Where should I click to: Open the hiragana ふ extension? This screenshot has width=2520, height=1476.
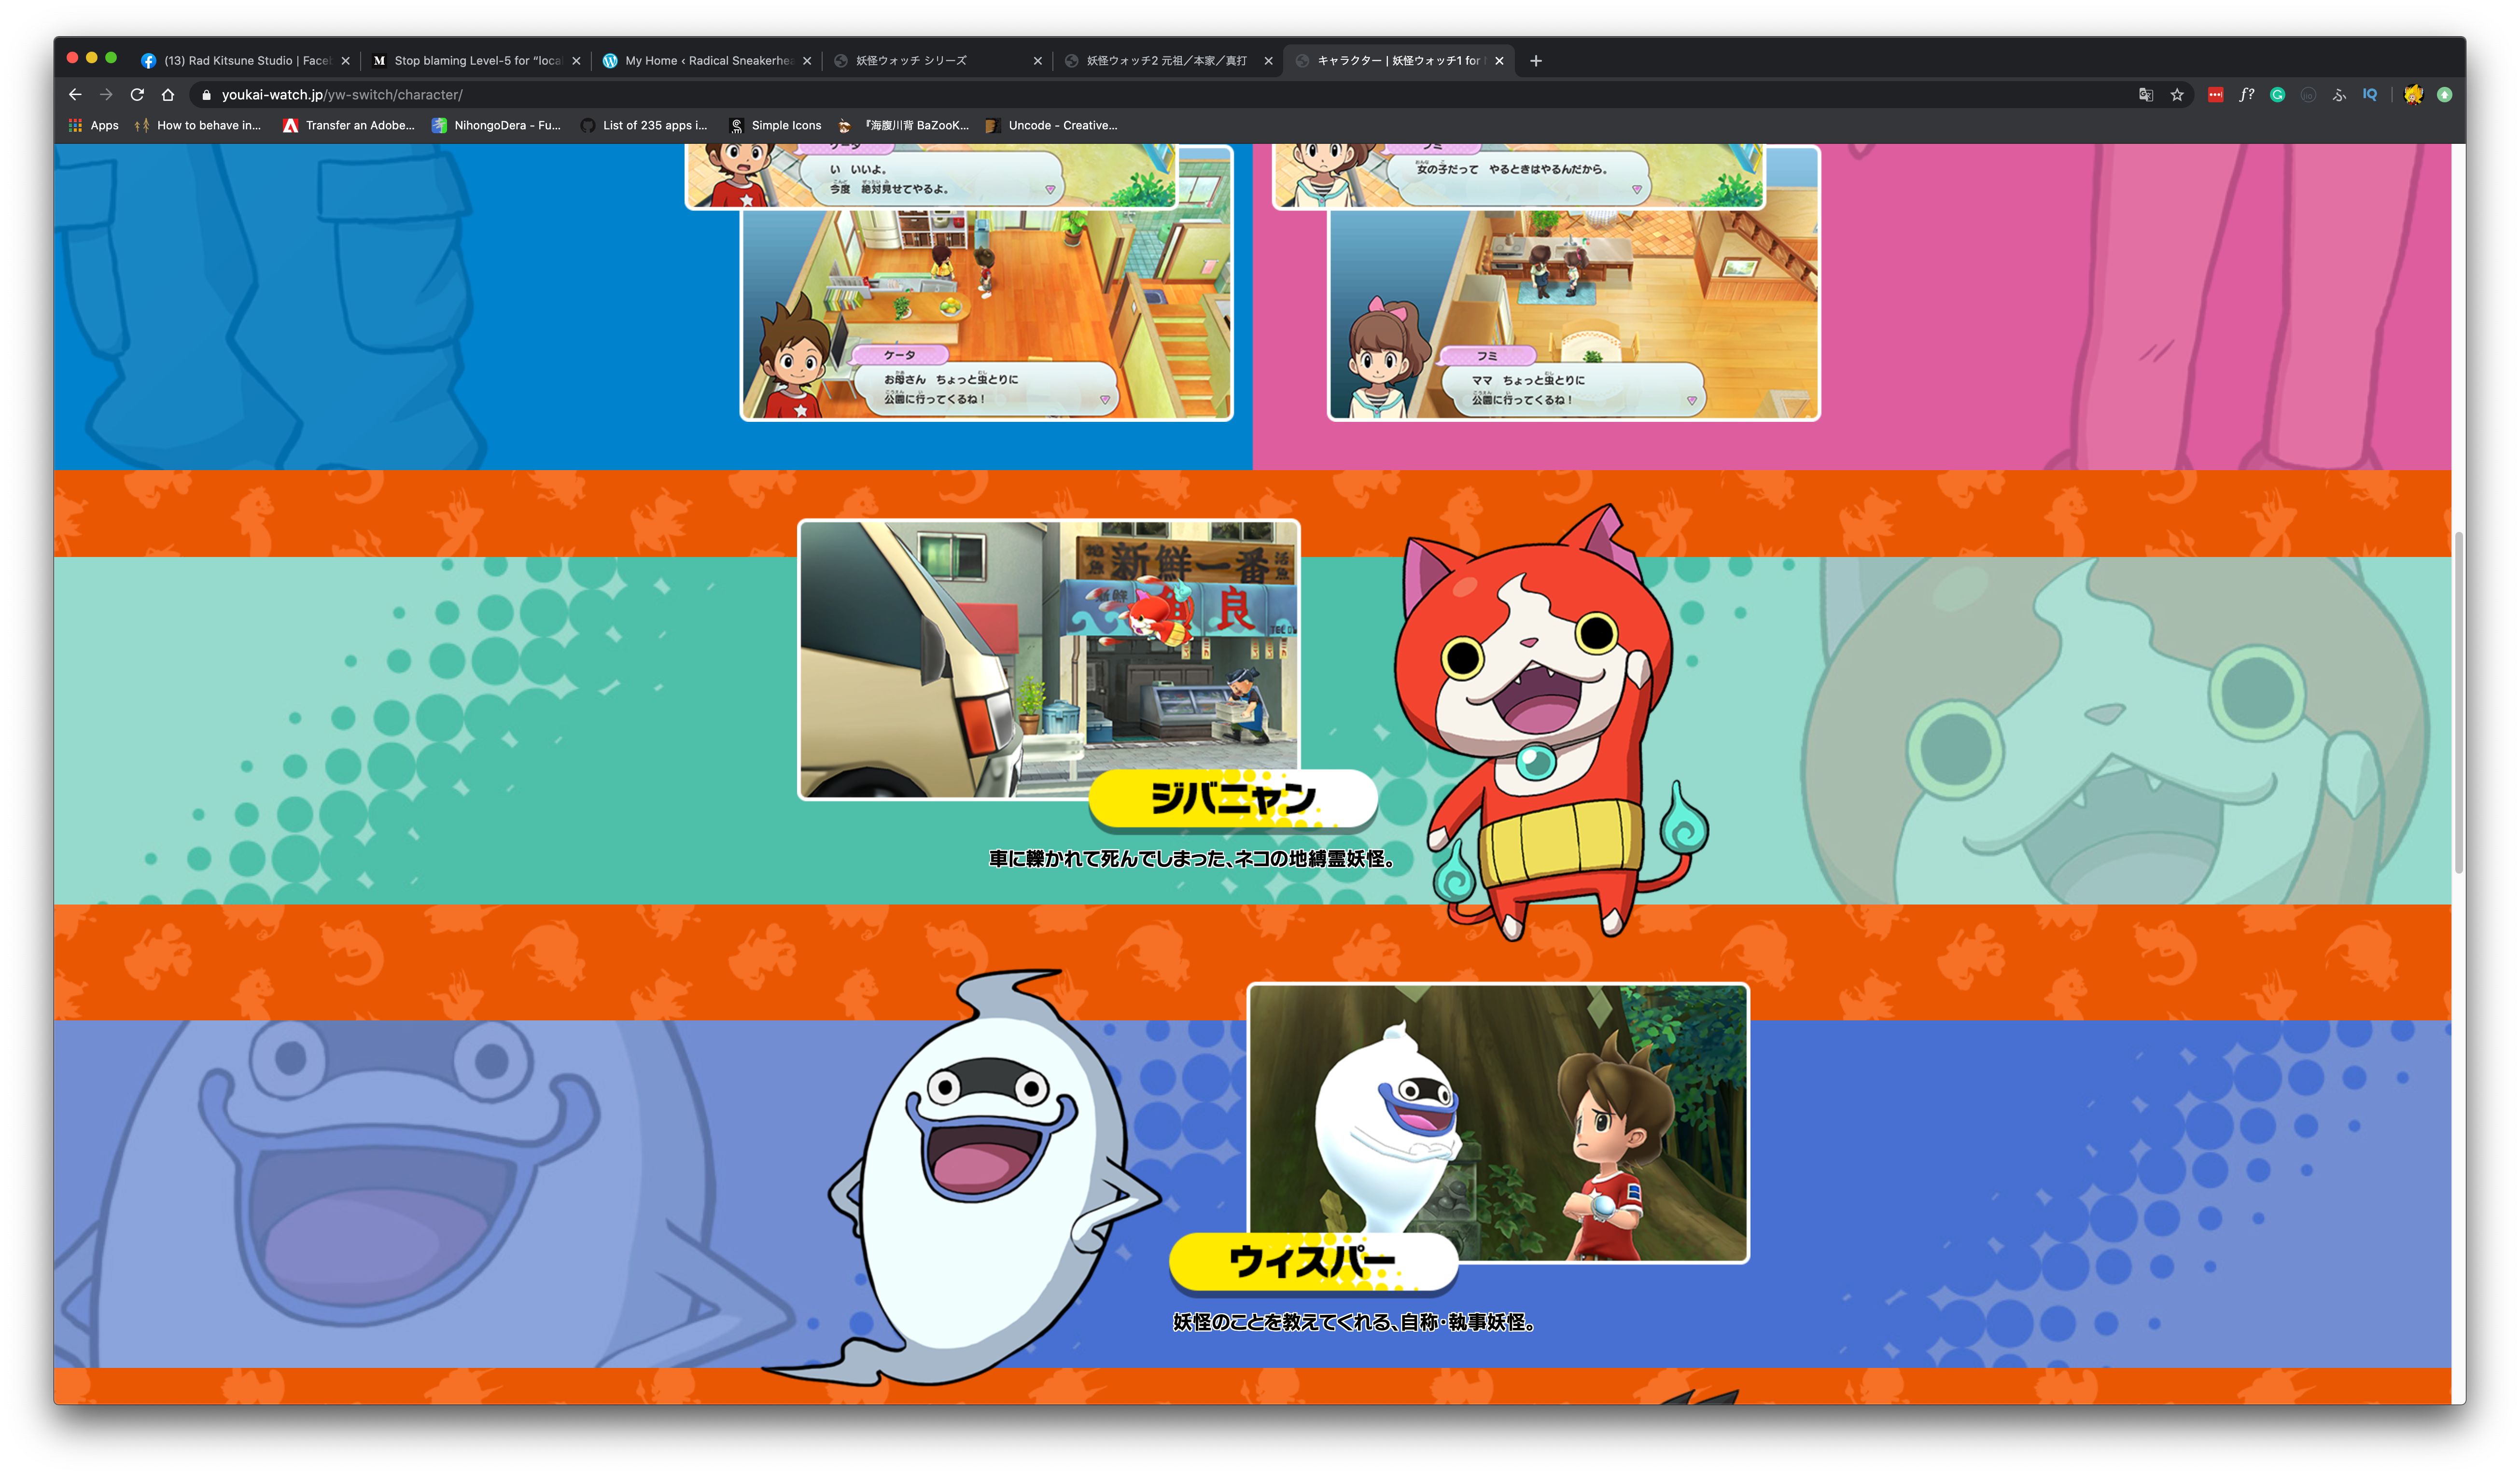pyautogui.click(x=2339, y=95)
